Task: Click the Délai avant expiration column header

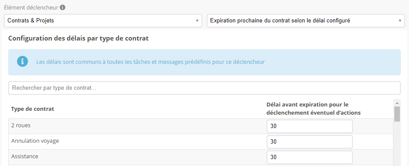Action: click(314, 109)
